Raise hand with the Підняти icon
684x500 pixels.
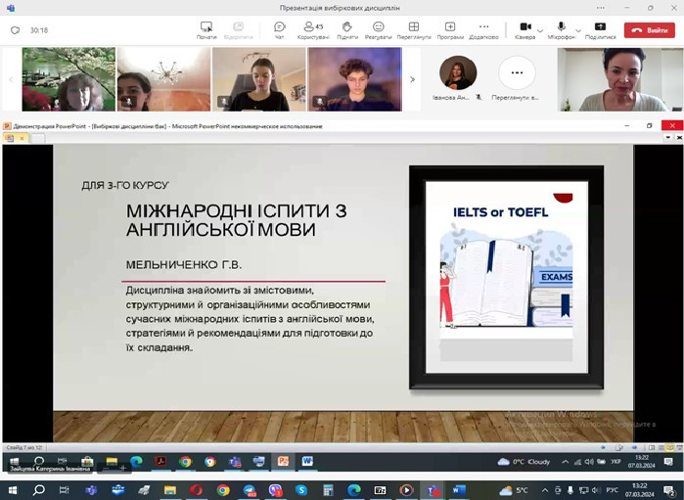pyautogui.click(x=346, y=29)
